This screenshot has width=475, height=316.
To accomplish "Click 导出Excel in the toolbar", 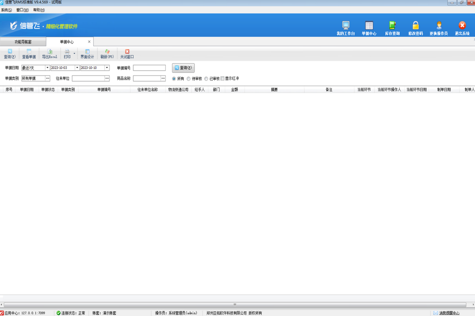I will click(50, 54).
